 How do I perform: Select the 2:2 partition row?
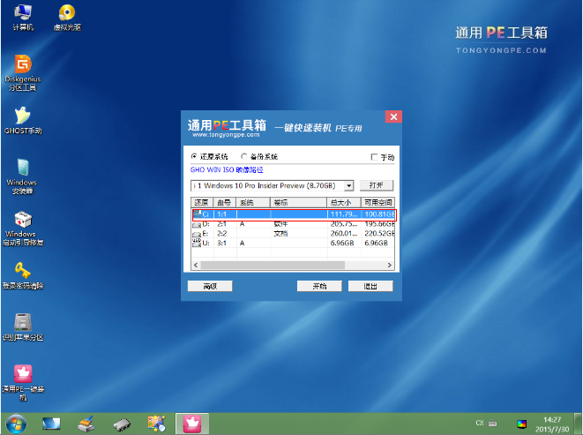[x=293, y=234]
